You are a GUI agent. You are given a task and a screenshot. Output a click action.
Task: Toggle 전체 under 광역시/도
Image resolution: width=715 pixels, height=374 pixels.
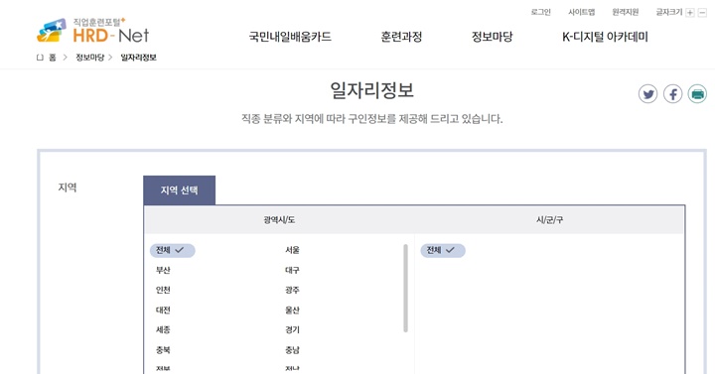coord(173,250)
